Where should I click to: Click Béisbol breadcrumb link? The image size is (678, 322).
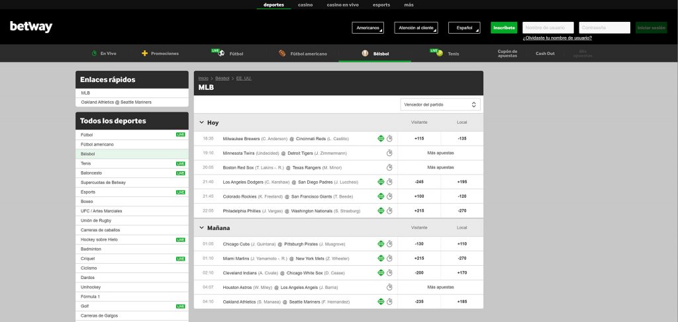222,79
